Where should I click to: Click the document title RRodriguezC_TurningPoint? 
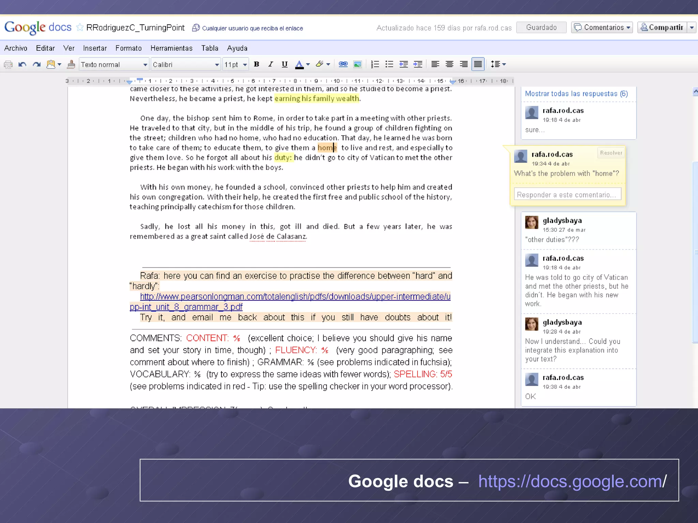tap(135, 28)
